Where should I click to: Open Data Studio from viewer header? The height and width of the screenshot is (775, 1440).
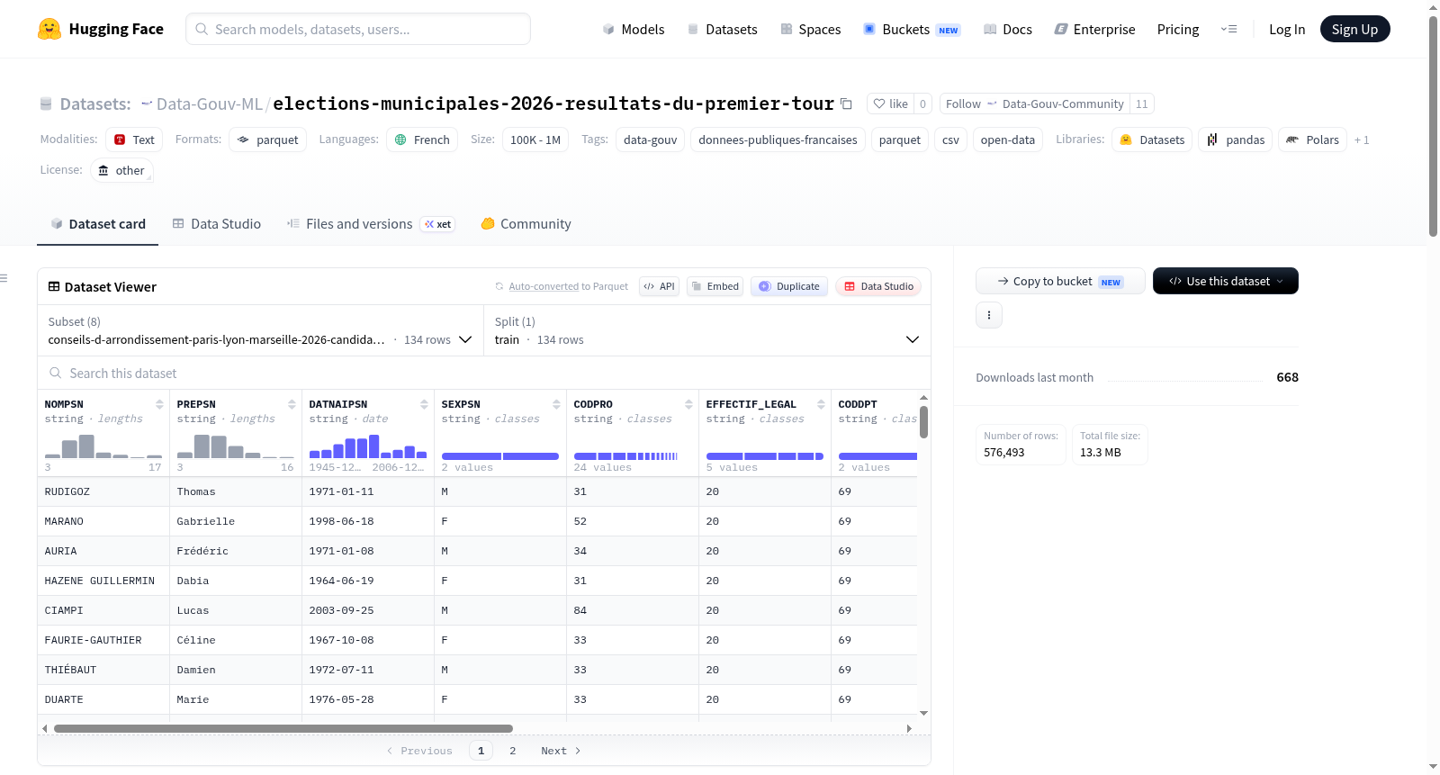pyautogui.click(x=878, y=286)
